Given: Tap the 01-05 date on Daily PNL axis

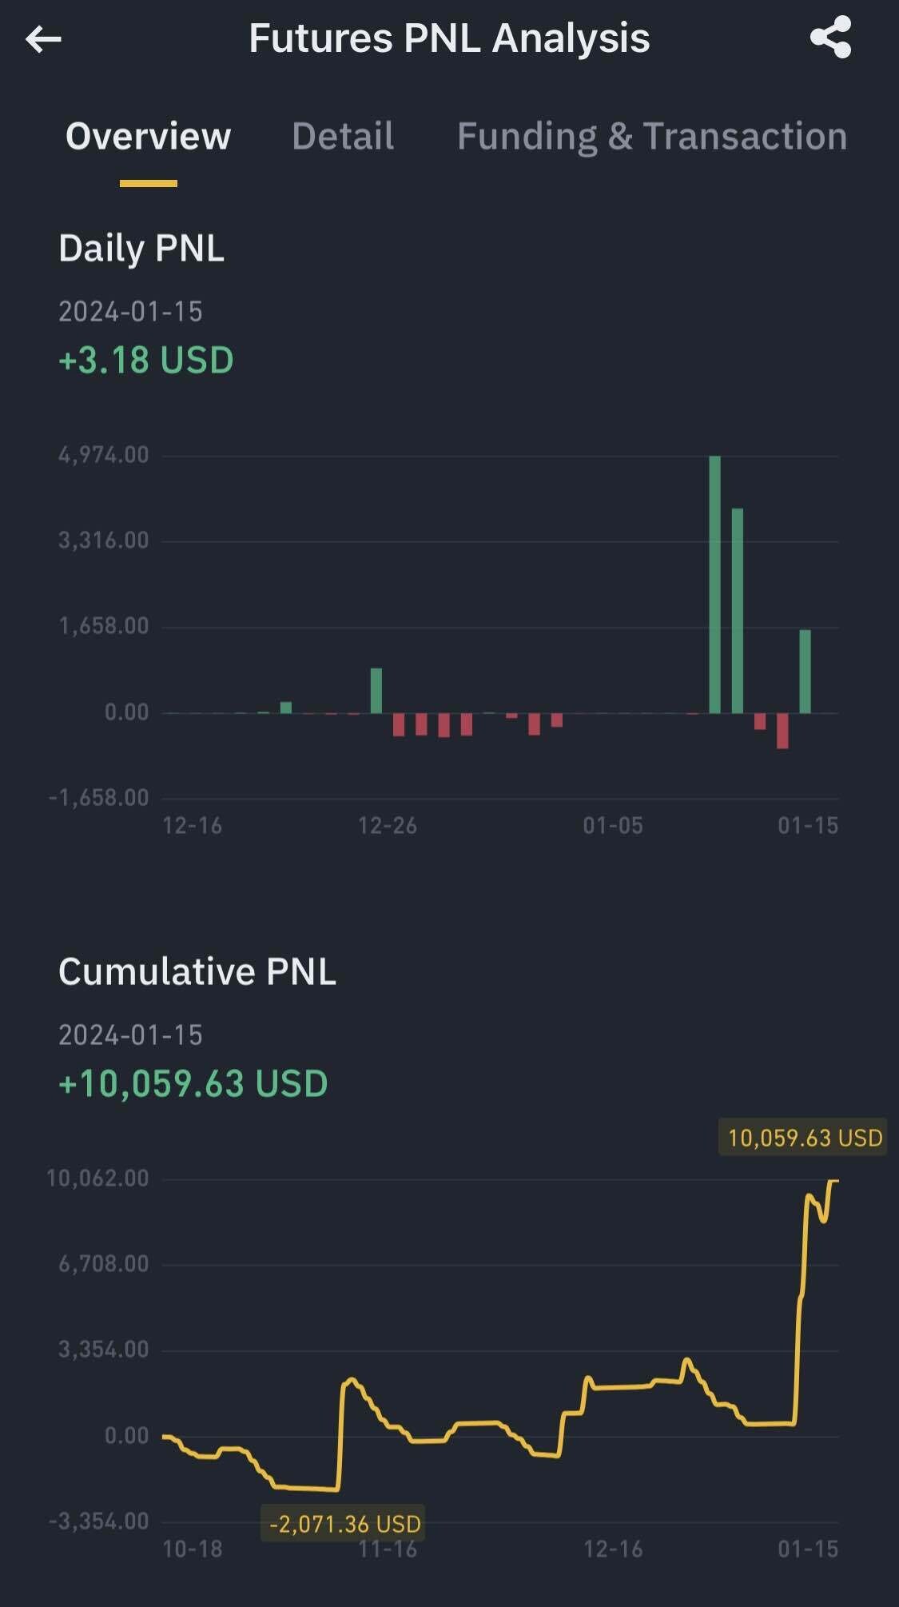Looking at the screenshot, I should [x=612, y=826].
